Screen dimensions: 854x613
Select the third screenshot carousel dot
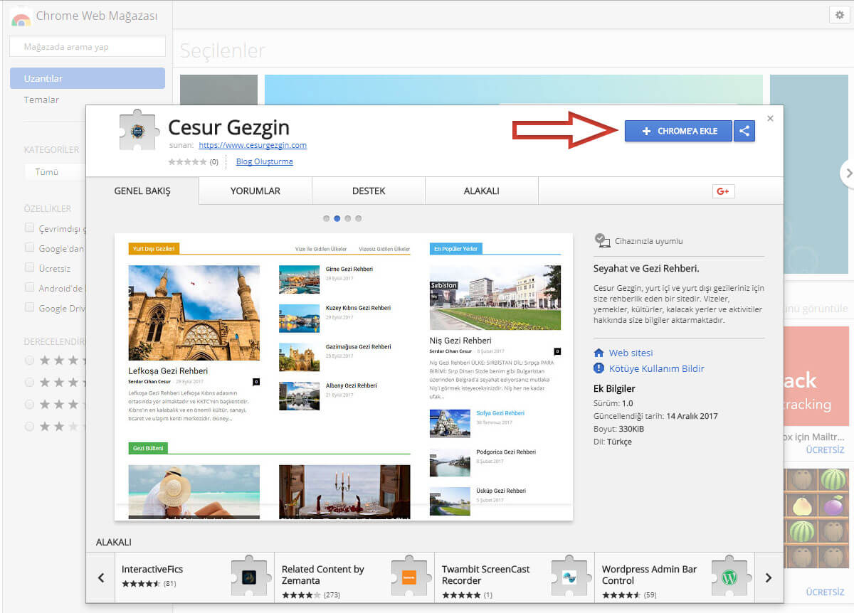348,218
